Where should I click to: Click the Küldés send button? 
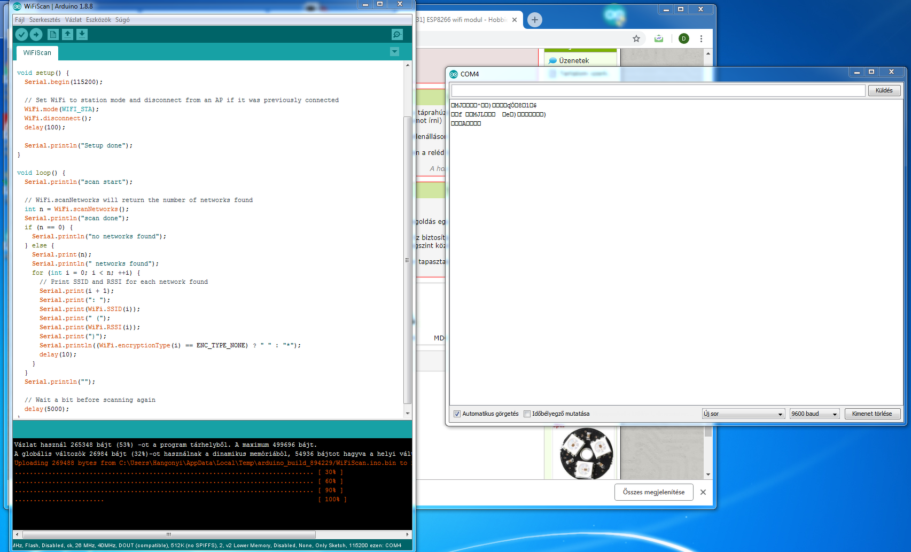(884, 90)
